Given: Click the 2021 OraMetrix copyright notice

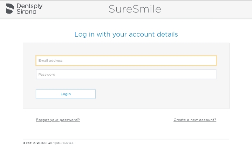Looking at the screenshot, I should (48, 143).
